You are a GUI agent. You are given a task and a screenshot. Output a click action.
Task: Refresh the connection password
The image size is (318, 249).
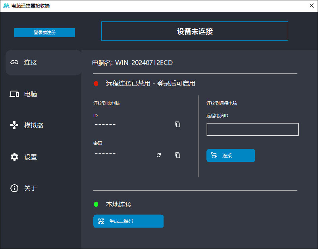(x=159, y=155)
